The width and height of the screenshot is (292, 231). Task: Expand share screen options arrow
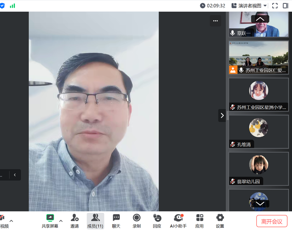[61, 221]
